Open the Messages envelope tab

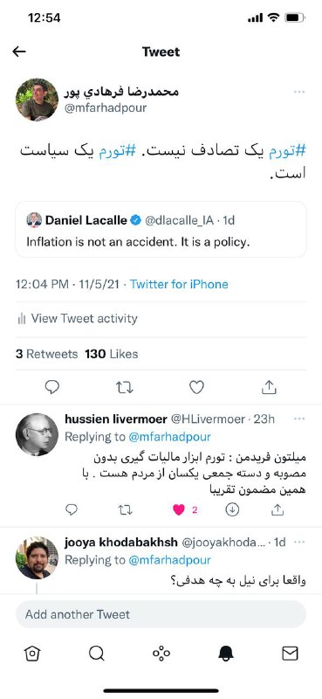[290, 654]
